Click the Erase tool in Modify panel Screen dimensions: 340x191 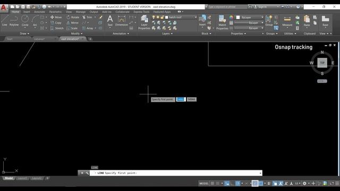click(x=100, y=17)
